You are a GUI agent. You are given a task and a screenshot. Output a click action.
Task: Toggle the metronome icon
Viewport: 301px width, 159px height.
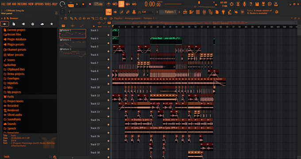tap(108, 4)
